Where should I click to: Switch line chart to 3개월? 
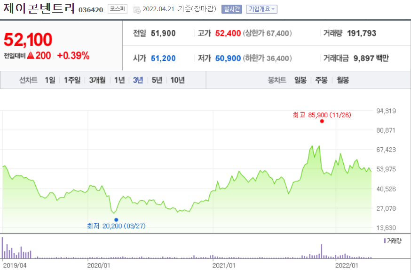(97, 80)
